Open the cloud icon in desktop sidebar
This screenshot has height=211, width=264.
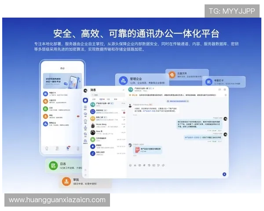[x=85, y=114]
